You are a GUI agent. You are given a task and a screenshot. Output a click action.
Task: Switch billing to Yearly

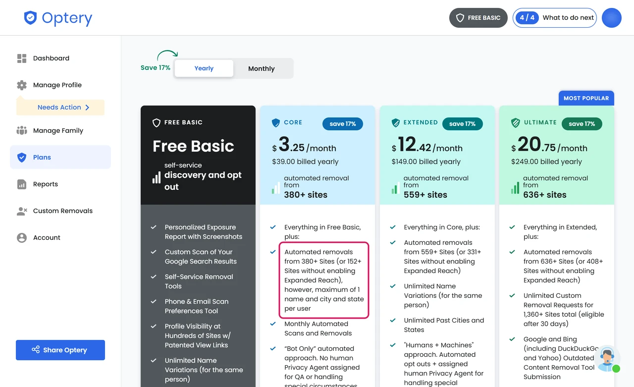click(x=204, y=68)
